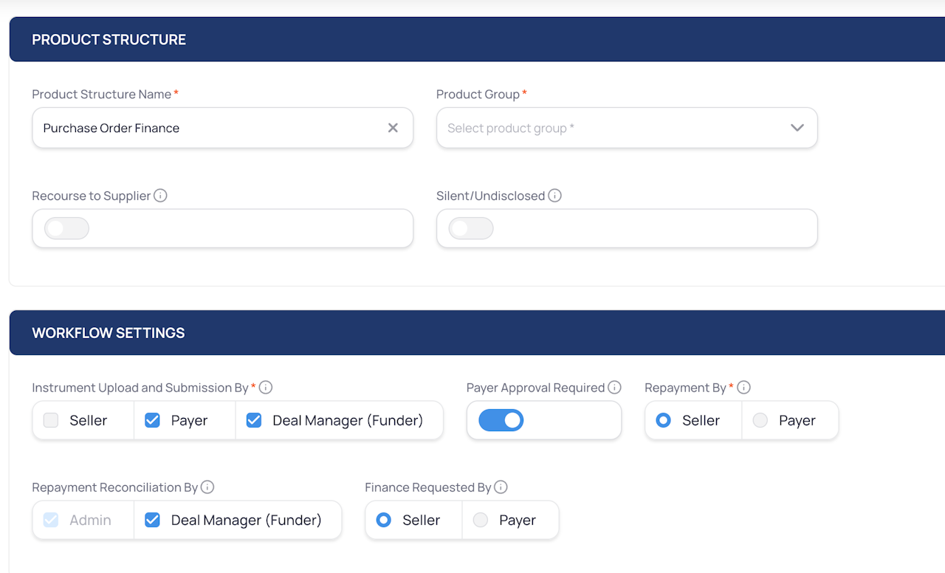945x573 pixels.
Task: Select Seller radio under Finance Requested By
Action: tap(383, 520)
